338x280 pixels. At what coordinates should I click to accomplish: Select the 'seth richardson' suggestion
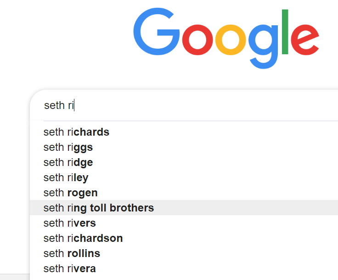tap(83, 238)
